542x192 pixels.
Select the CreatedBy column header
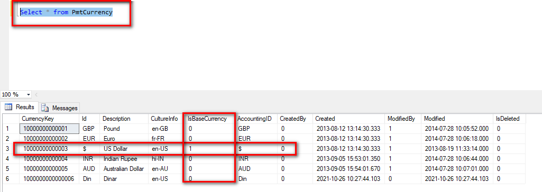(295, 119)
